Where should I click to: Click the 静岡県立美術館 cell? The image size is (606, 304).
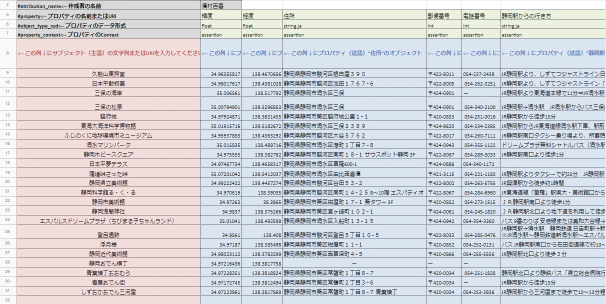click(108, 183)
